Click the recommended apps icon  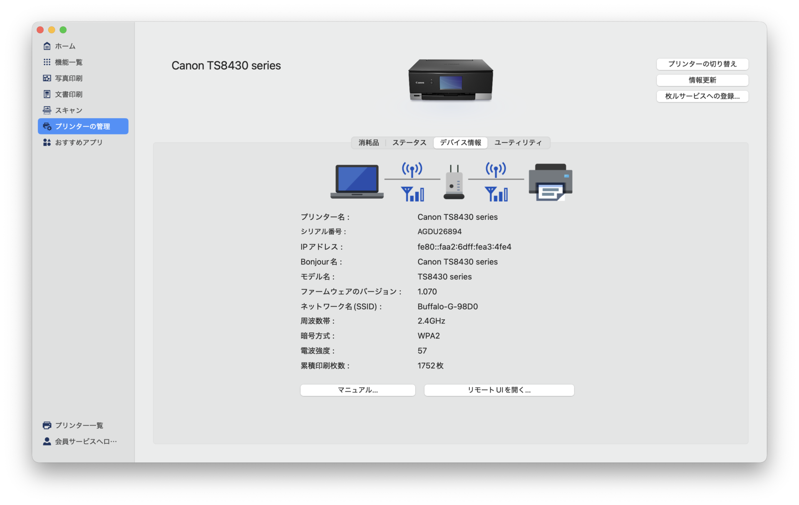47,142
